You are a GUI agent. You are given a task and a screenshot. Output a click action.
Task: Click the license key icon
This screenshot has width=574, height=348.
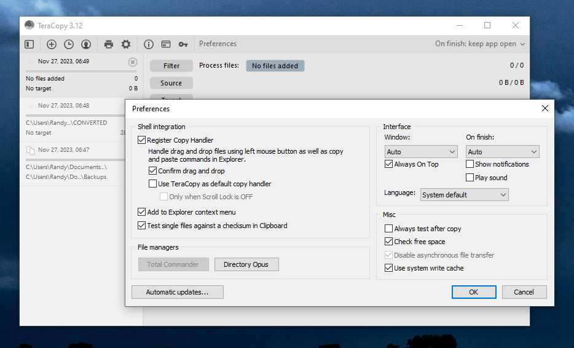[183, 44]
